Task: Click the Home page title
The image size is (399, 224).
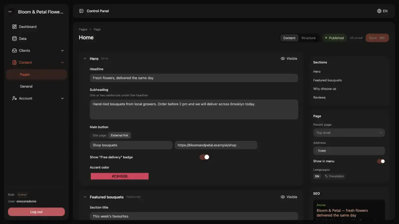Action: 86,37
